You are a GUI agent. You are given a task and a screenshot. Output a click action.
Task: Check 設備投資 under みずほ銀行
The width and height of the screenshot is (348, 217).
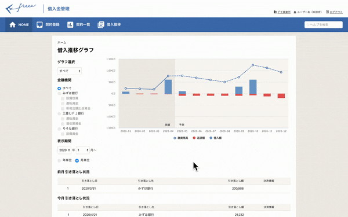coord(63,98)
